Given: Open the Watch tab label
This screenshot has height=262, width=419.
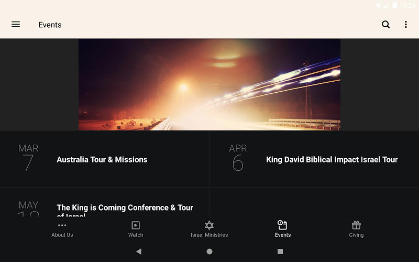Looking at the screenshot, I should tap(136, 235).
